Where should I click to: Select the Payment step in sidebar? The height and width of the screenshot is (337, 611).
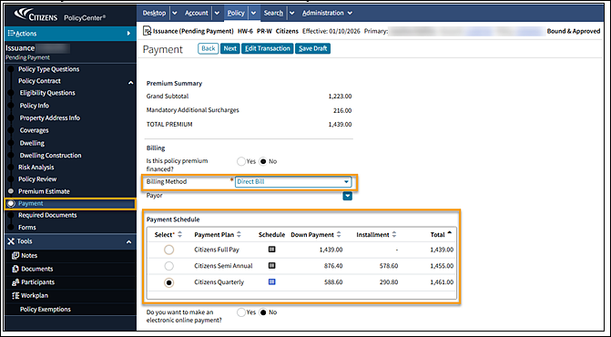click(x=70, y=203)
